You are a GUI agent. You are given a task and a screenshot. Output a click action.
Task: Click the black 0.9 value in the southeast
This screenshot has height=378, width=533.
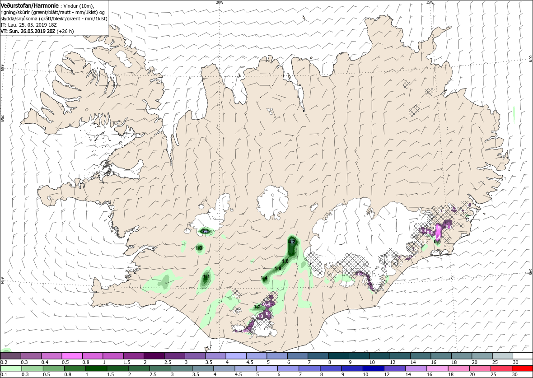tap(438, 242)
